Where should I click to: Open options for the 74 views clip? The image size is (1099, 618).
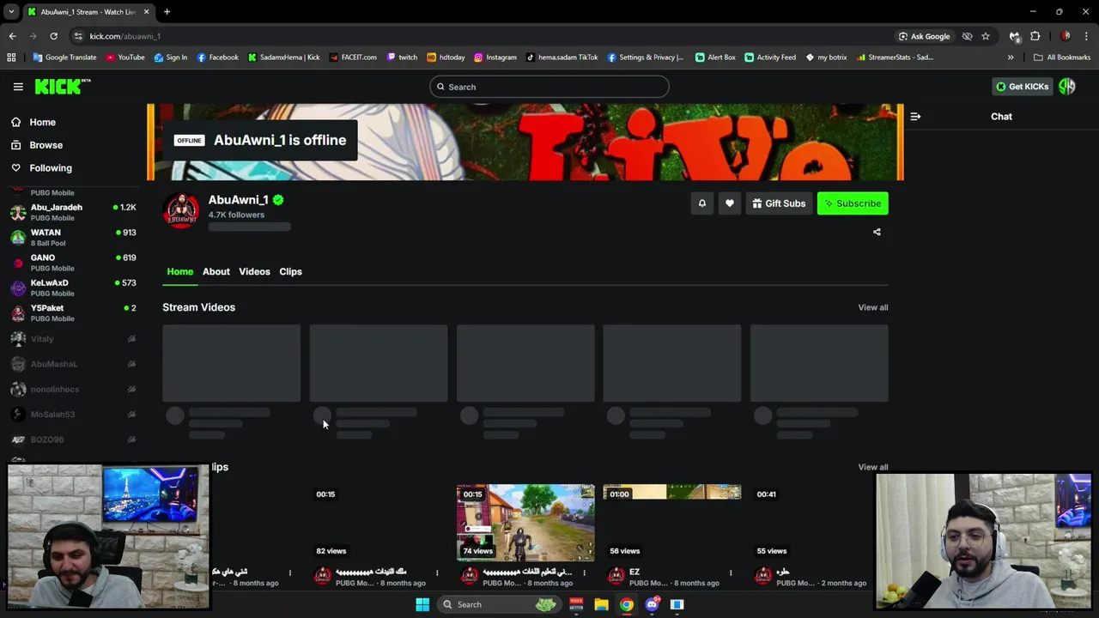click(x=584, y=573)
